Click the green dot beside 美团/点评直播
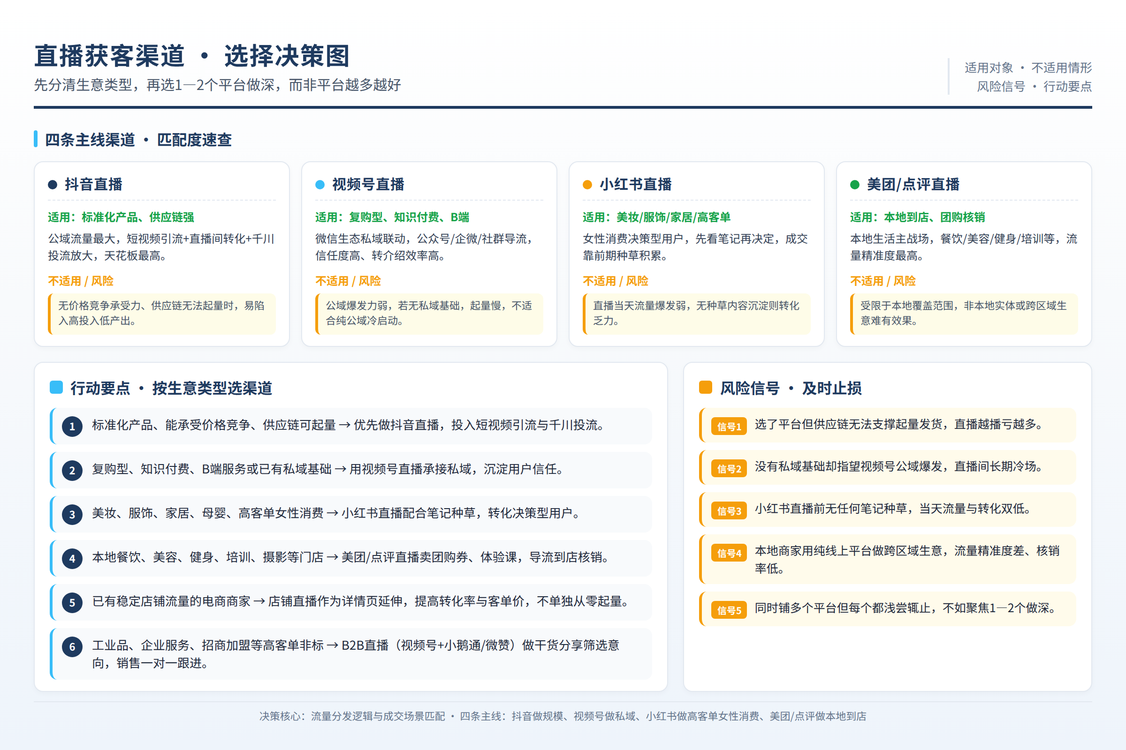The width and height of the screenshot is (1126, 750). [x=854, y=185]
